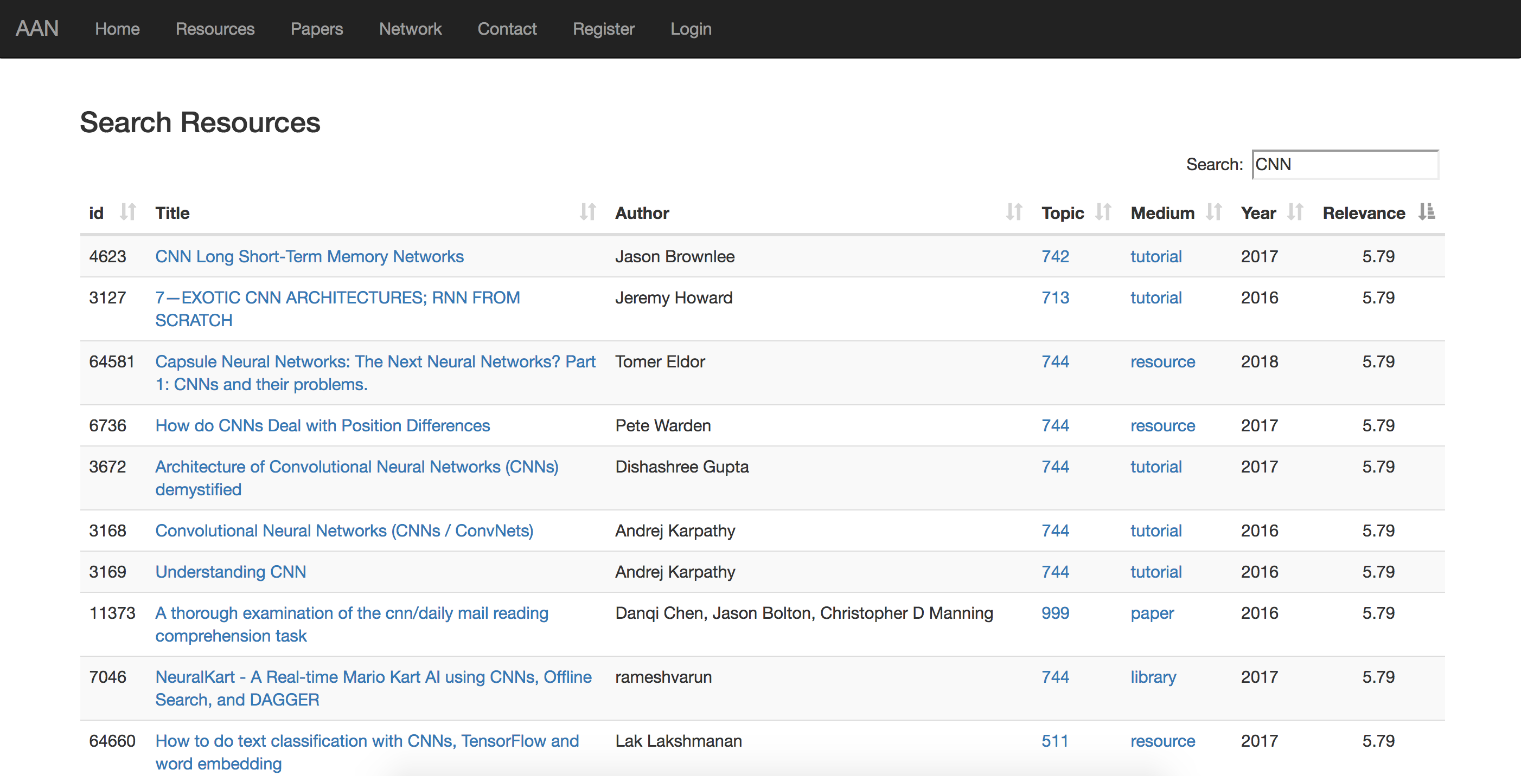
Task: Select year 2018 cell
Action: pos(1260,362)
